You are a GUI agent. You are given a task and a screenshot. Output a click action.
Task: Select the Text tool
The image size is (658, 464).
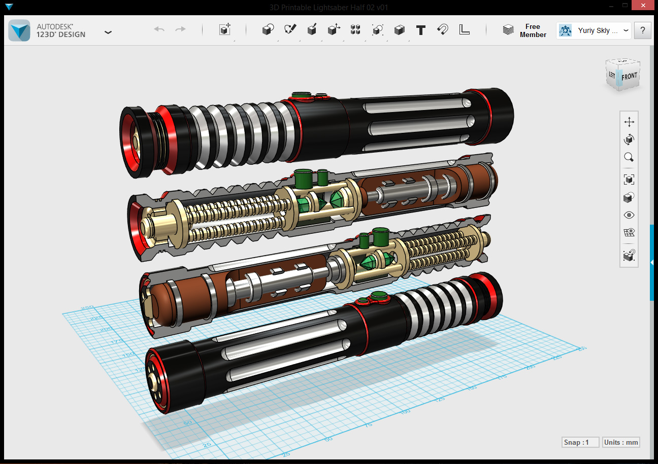(420, 30)
